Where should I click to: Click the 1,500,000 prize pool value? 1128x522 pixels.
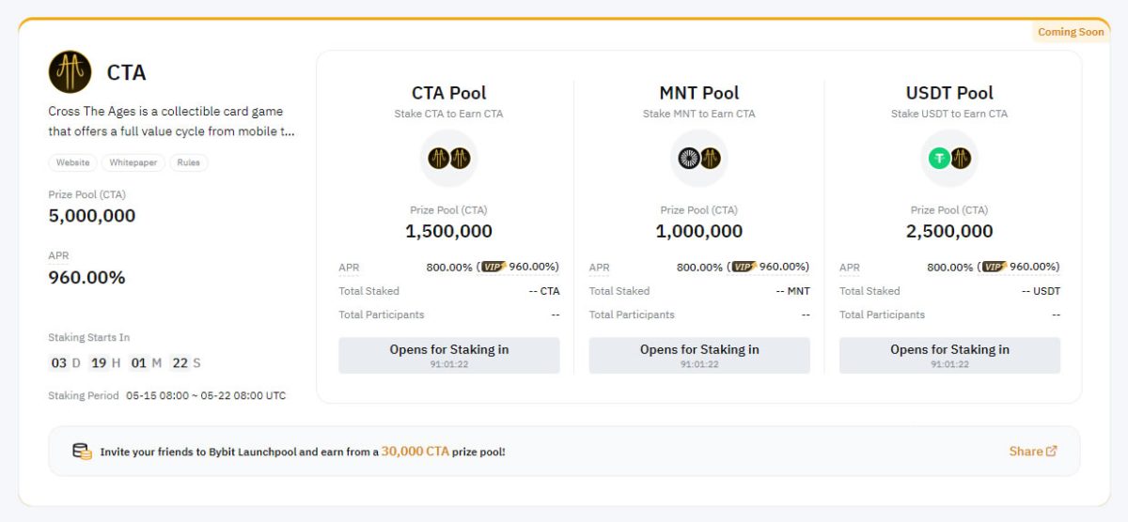449,231
